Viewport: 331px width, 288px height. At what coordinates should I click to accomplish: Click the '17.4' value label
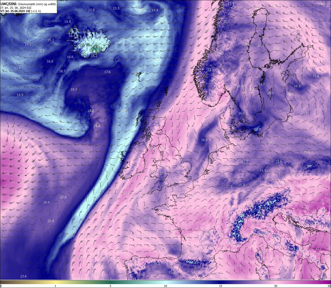point(23,276)
